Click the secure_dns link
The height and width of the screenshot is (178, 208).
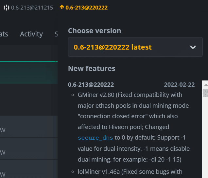pyautogui.click(x=95, y=138)
